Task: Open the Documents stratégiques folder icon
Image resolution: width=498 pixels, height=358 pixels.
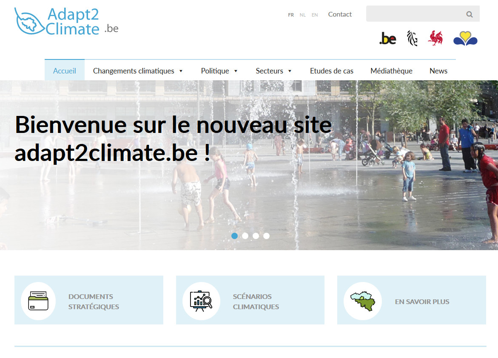Action: click(x=38, y=300)
